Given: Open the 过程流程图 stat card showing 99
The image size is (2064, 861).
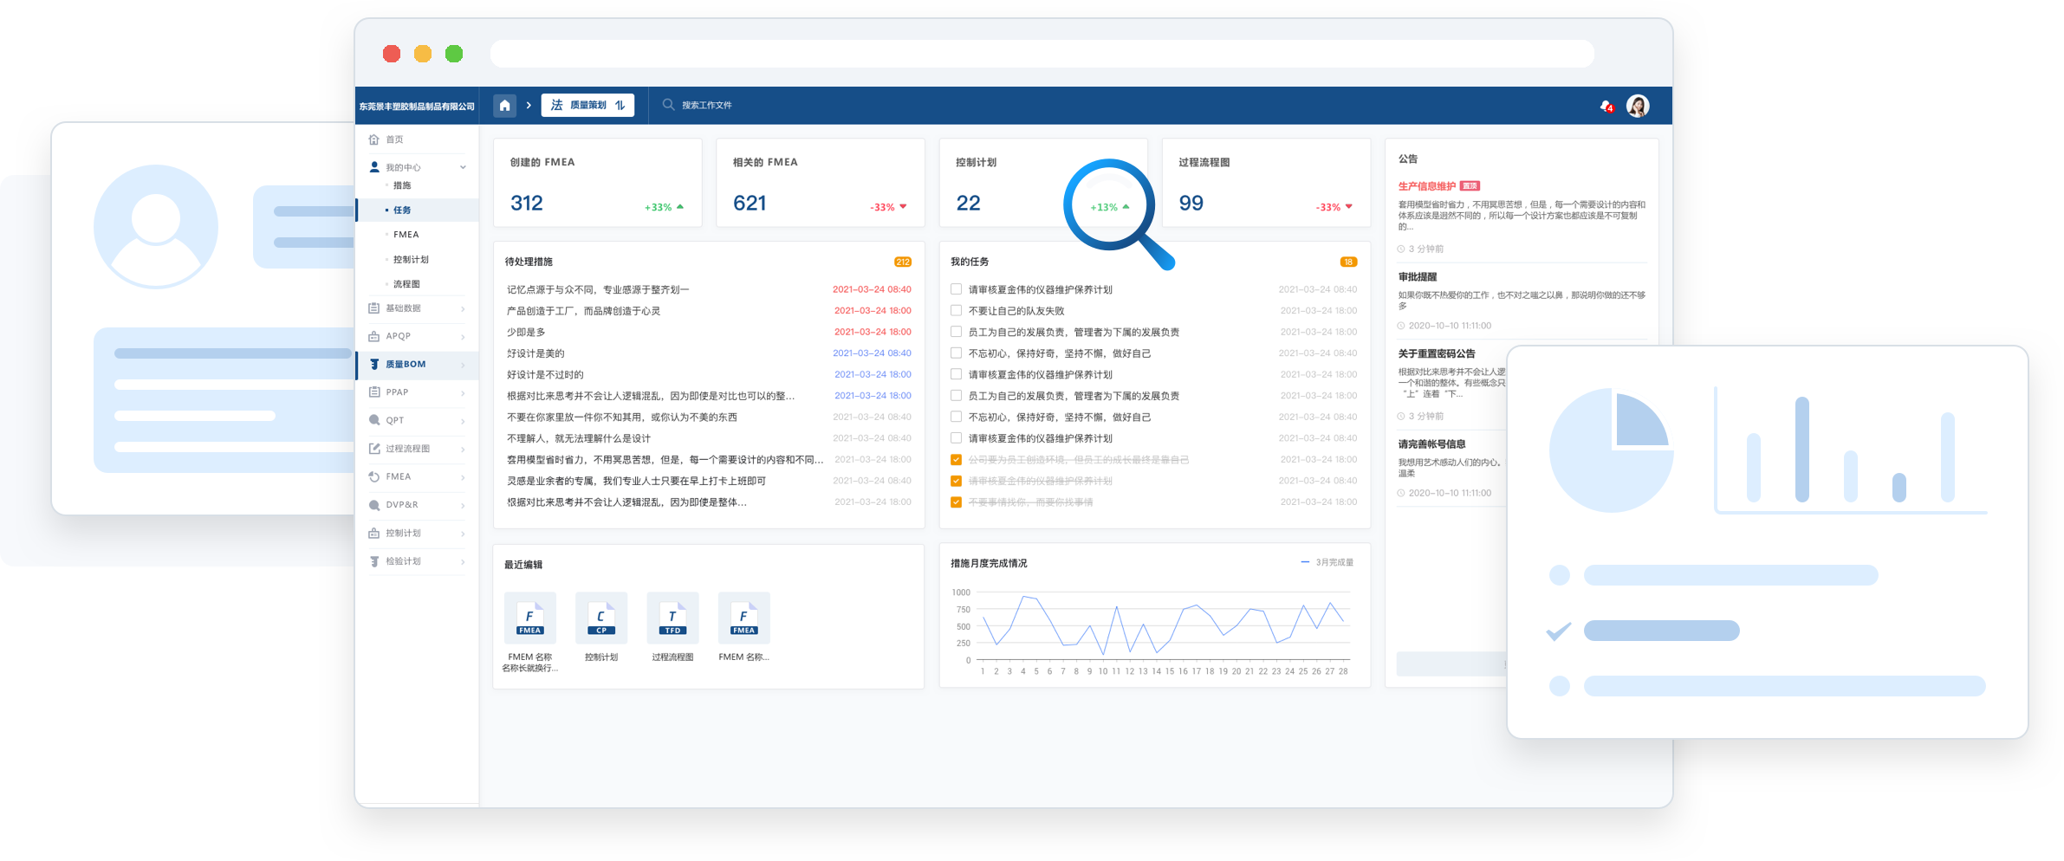Looking at the screenshot, I should (1266, 183).
